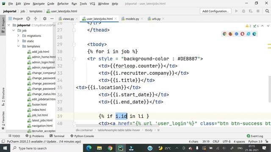271x152 pixels.
Task: Open Edge from the taskbar
Action: (x=89, y=148)
